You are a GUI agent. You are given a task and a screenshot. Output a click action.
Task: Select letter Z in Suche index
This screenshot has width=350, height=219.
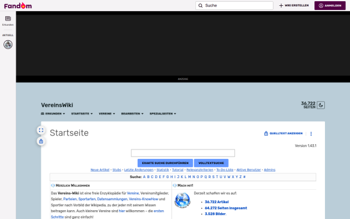[240, 177]
